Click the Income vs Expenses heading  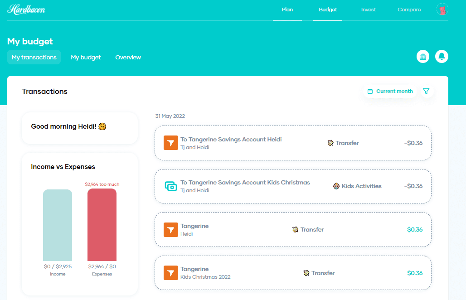point(63,167)
